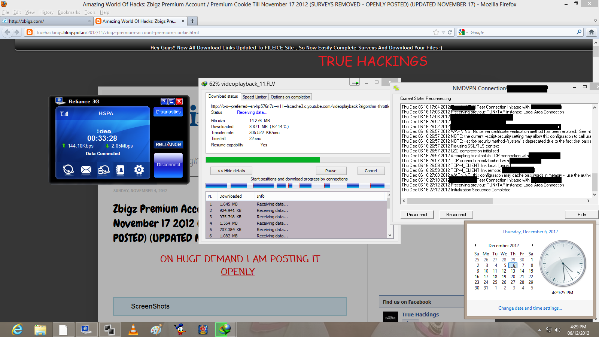The height and width of the screenshot is (337, 599).
Task: Open the URL history dropdown arrow
Action: 443,33
